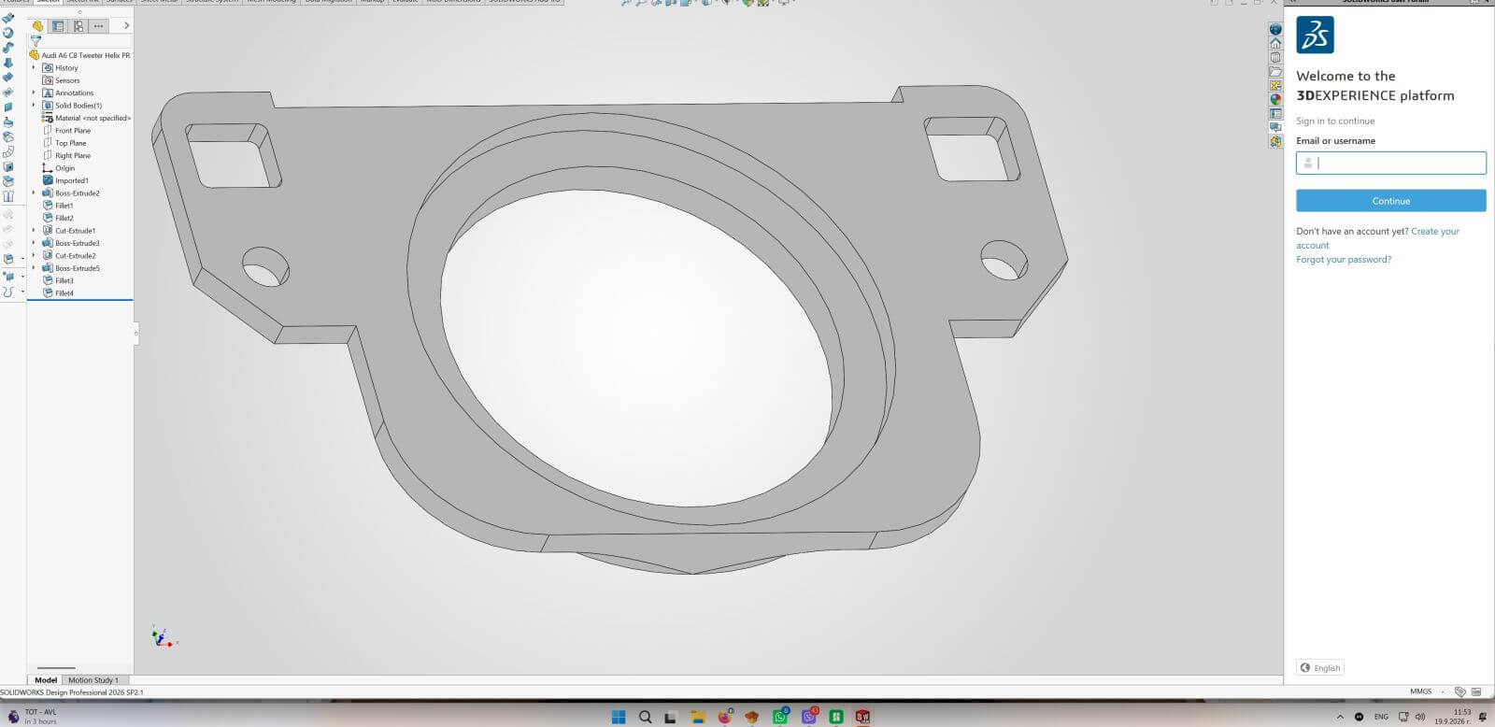The width and height of the screenshot is (1495, 727).
Task: Focus the Email or username field
Action: [1391, 163]
